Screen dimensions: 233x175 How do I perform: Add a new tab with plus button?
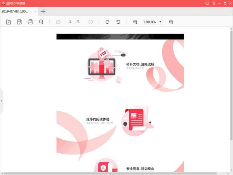coord(43,11)
